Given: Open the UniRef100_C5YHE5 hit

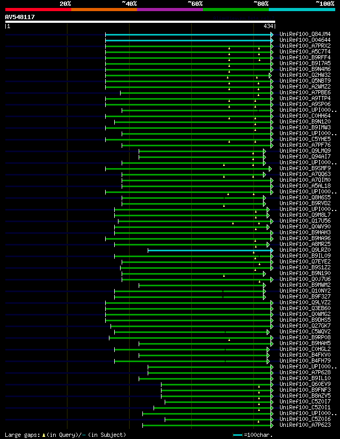Looking at the screenshot, I should tap(305, 139).
